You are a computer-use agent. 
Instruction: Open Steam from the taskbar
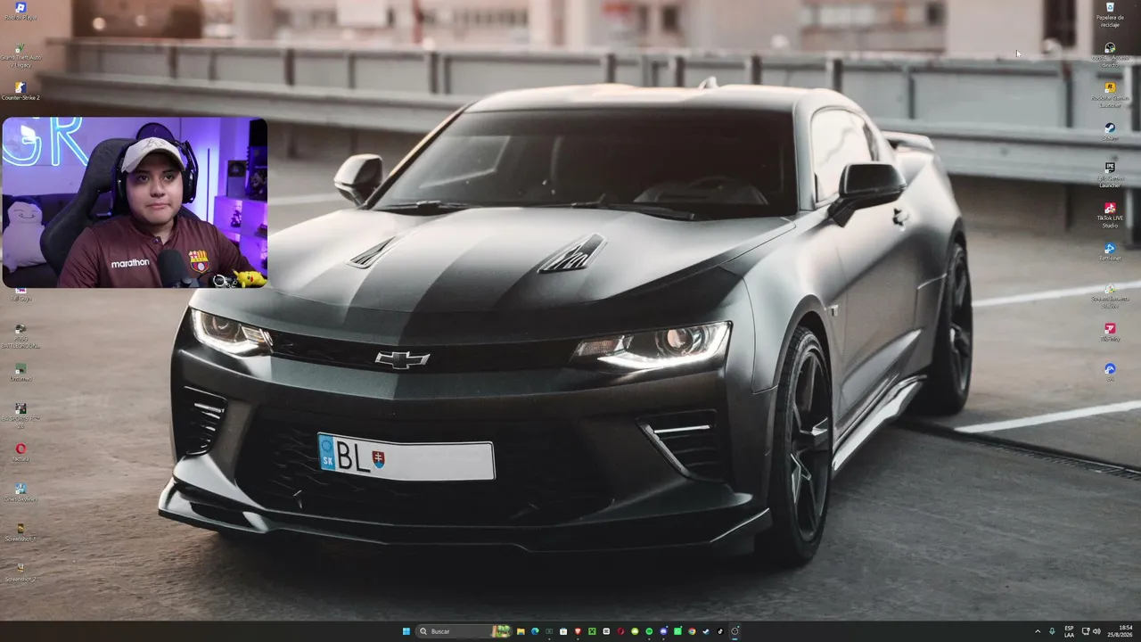tap(706, 631)
